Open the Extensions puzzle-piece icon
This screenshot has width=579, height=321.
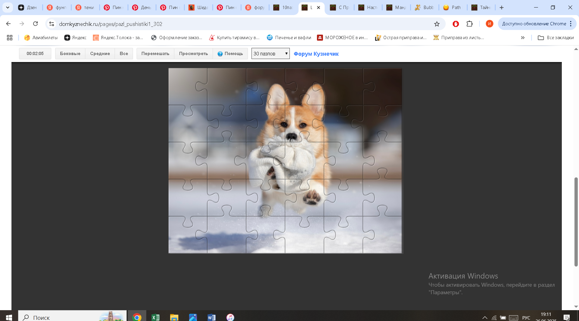tap(470, 24)
